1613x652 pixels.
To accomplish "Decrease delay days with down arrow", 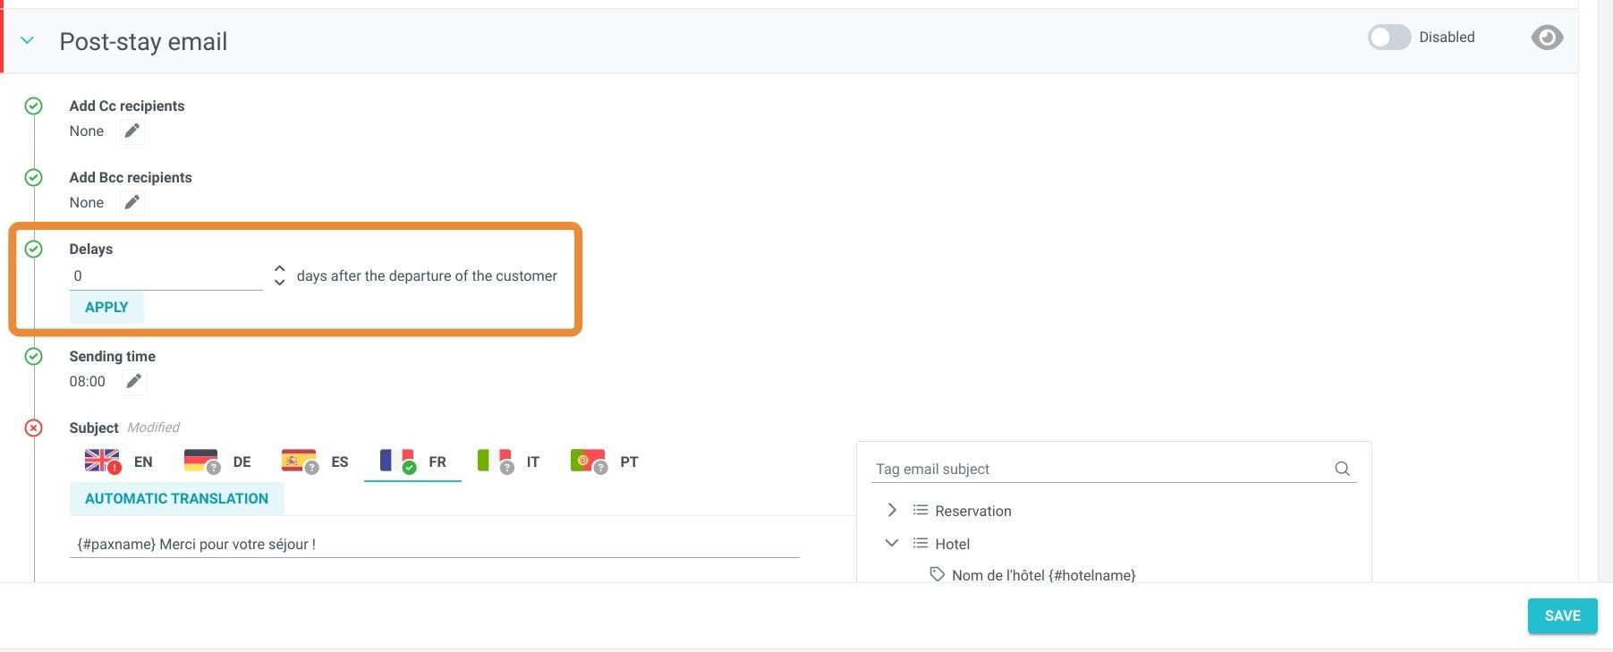I will (279, 283).
